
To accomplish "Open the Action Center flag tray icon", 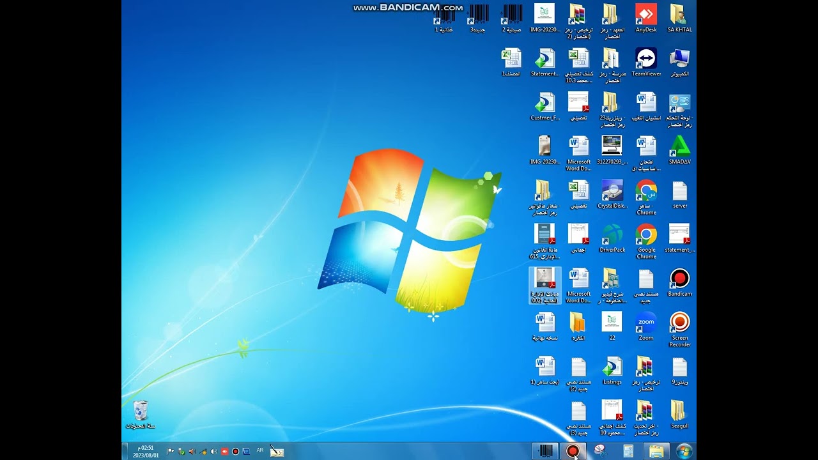I will [x=171, y=451].
